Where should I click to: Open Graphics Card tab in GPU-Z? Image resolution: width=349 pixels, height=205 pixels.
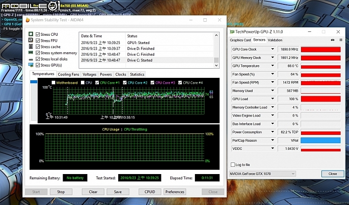[240, 40]
